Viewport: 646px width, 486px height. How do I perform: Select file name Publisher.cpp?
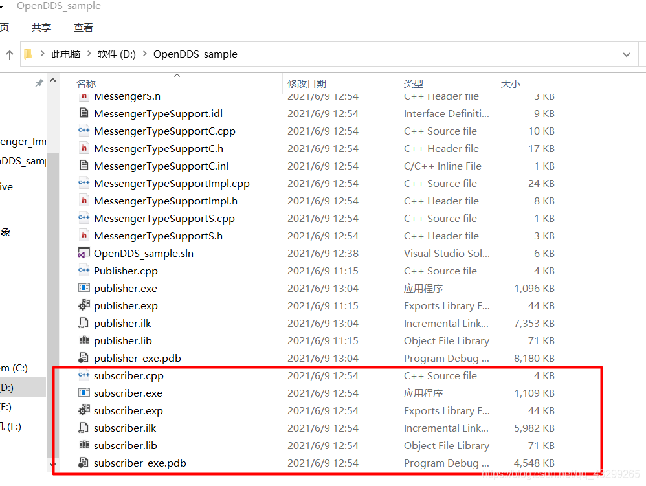click(126, 271)
